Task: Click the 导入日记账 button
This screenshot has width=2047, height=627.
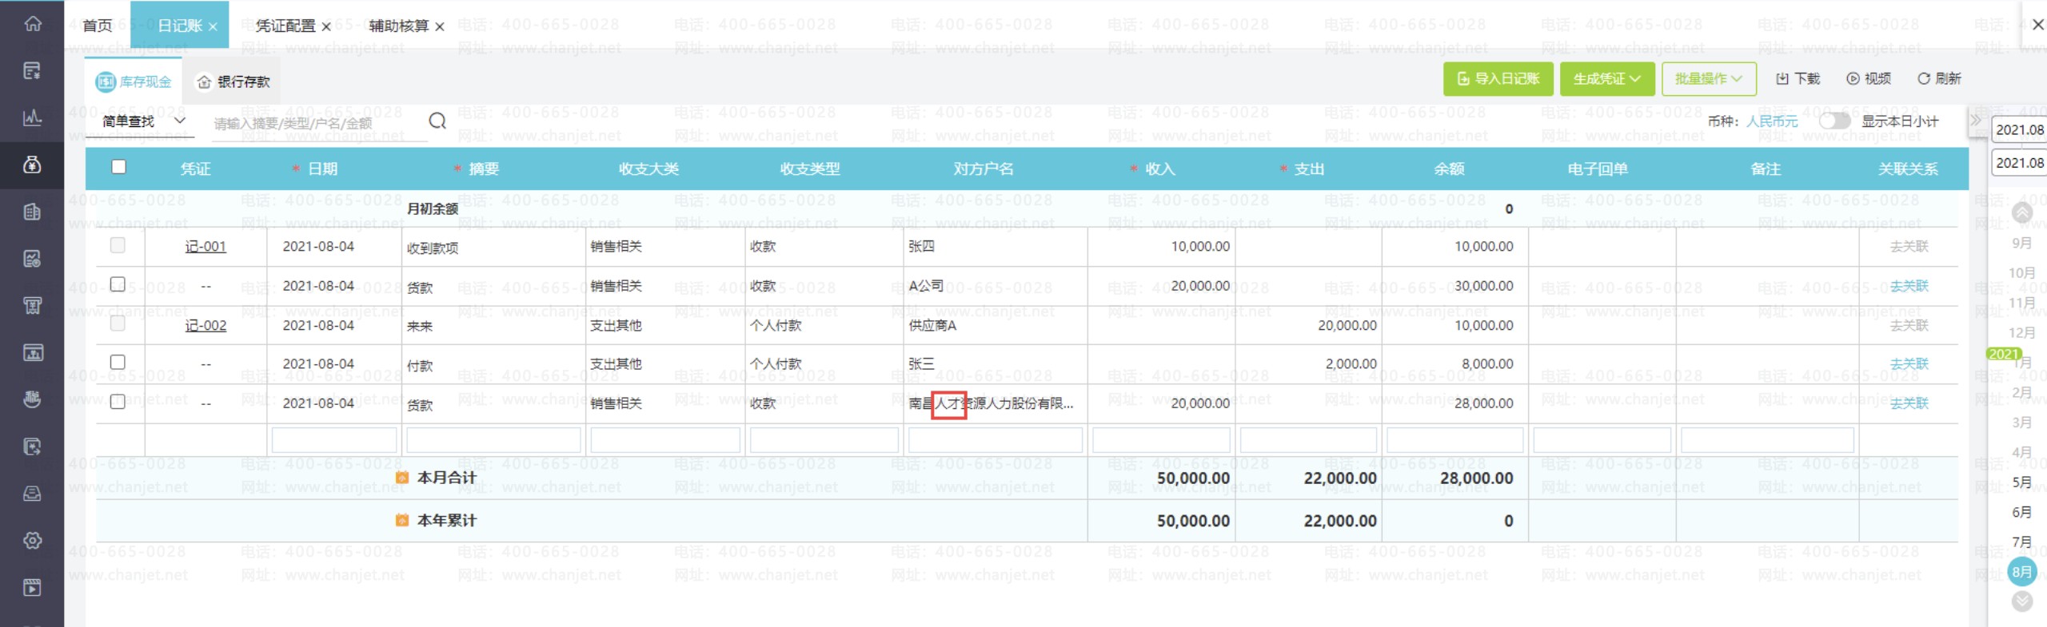Action: pos(1498,79)
